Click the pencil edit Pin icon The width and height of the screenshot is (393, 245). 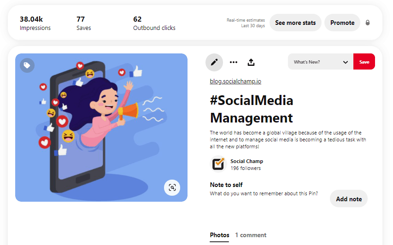coord(214,62)
